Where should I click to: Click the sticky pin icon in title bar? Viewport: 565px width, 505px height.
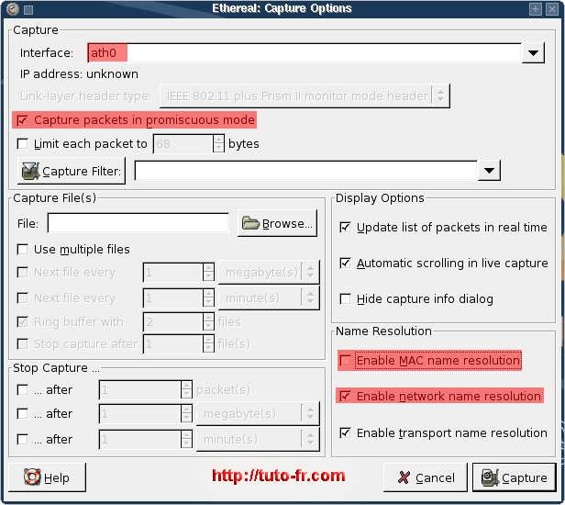click(x=28, y=10)
